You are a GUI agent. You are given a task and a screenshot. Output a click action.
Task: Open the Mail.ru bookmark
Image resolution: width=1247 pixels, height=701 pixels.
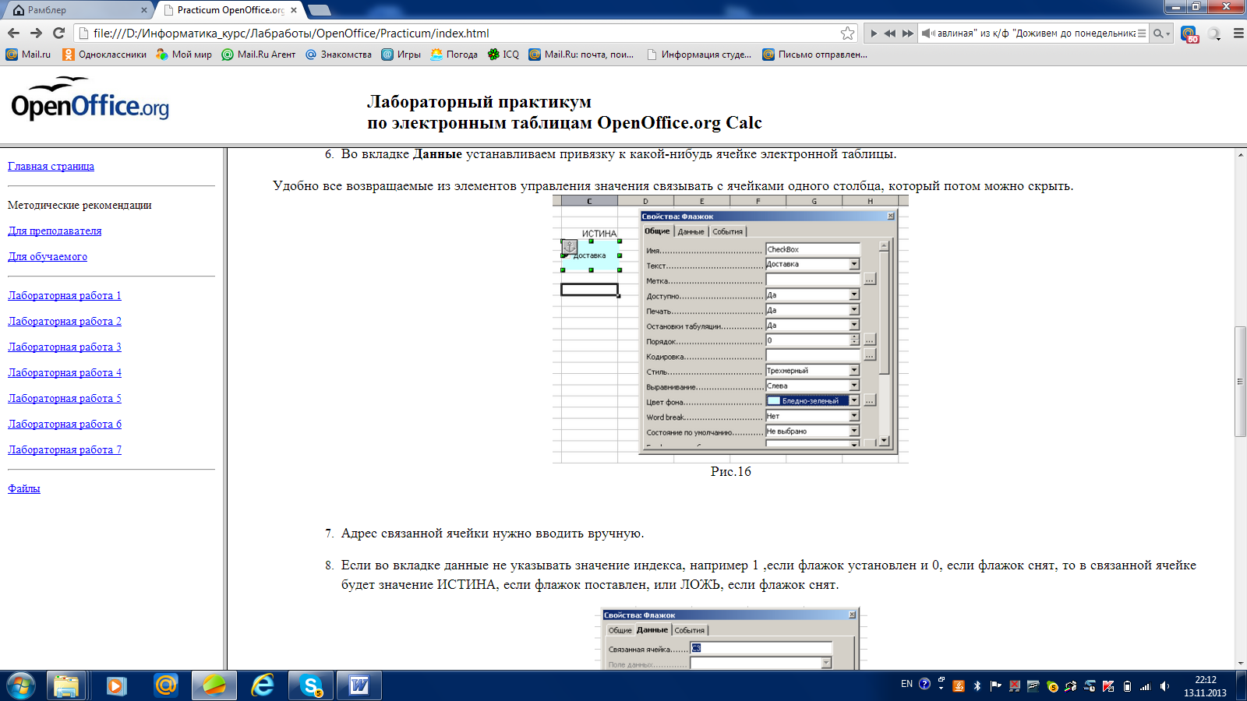coord(28,55)
